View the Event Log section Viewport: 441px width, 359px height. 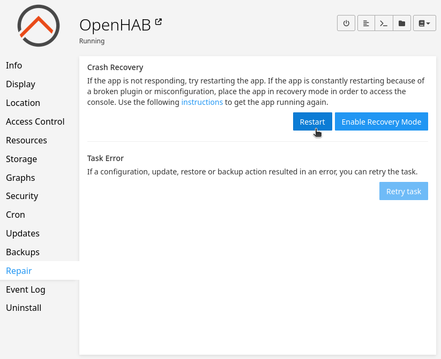tap(25, 289)
